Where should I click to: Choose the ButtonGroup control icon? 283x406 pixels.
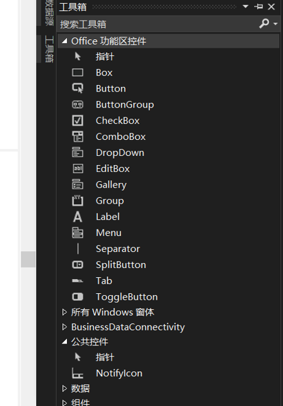click(x=78, y=104)
